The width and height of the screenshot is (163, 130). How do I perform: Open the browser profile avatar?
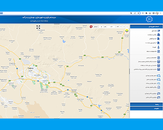coord(157,13)
